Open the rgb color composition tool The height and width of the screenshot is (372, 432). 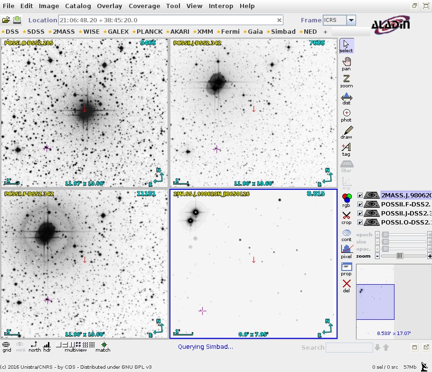(x=346, y=199)
